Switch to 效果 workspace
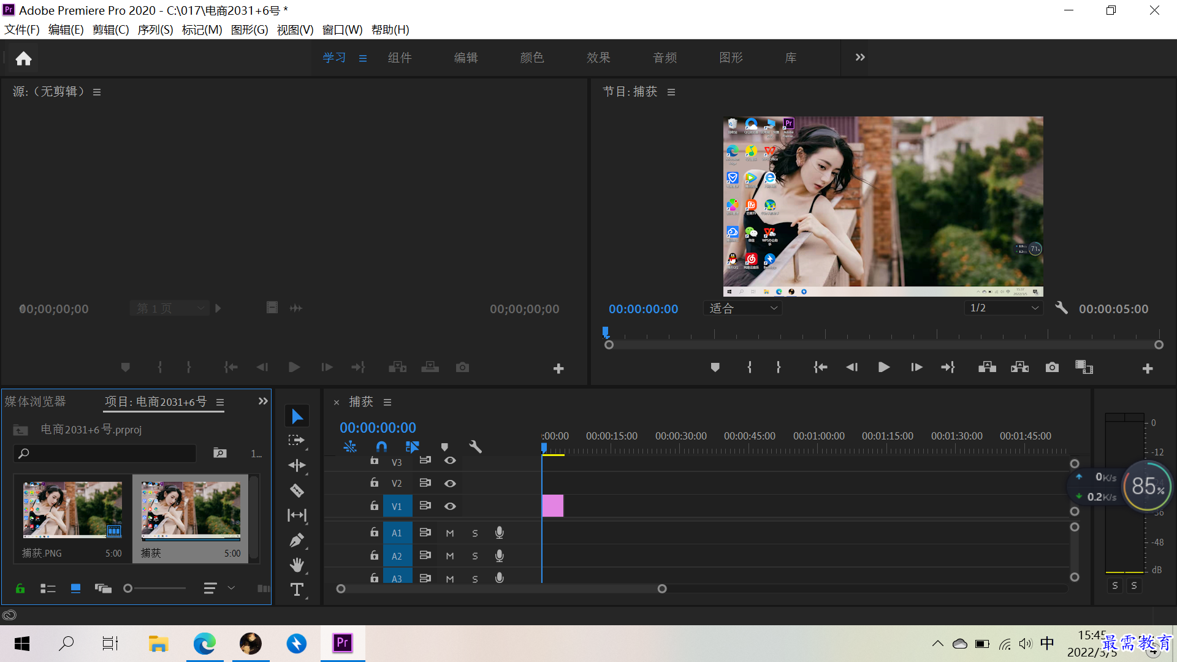The image size is (1177, 662). pos(598,58)
